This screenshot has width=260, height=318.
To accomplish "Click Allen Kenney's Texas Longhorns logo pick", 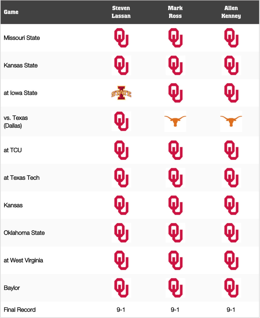I will coord(231,121).
